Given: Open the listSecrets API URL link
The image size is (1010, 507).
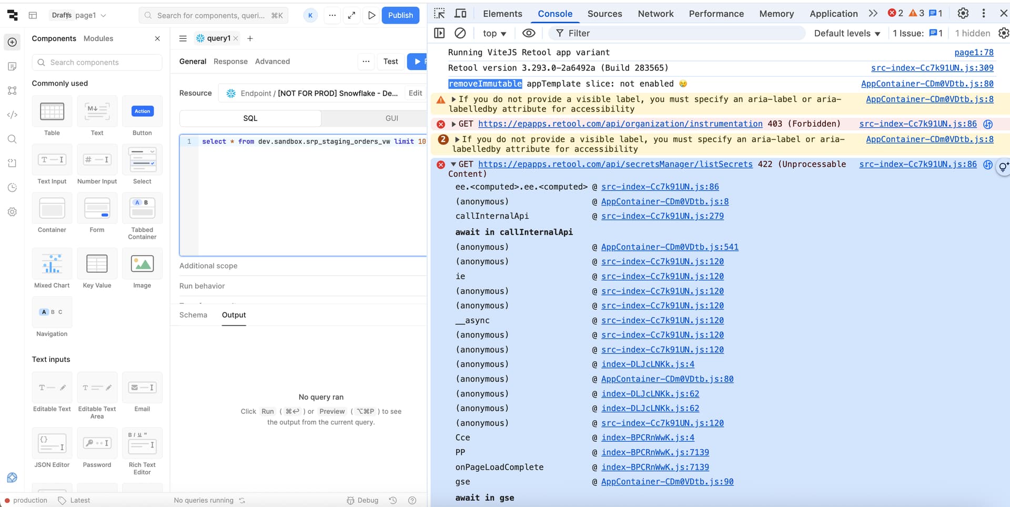Looking at the screenshot, I should pos(615,164).
